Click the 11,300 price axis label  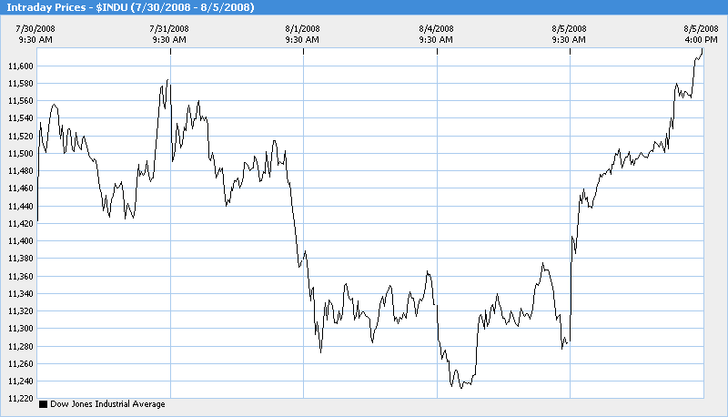tap(20, 329)
